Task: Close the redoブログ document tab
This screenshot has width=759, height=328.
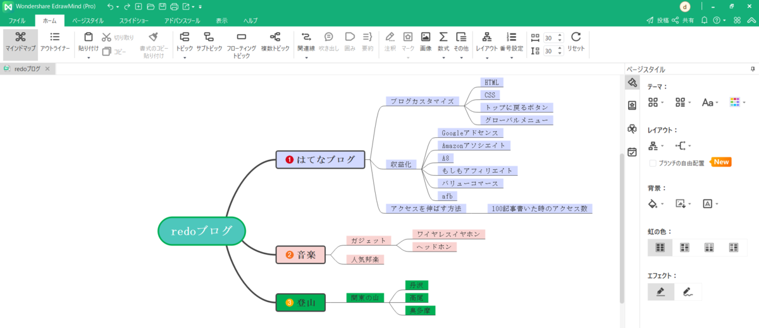Action: (47, 69)
